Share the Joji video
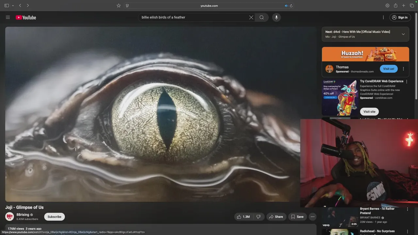This screenshot has width=418, height=235. [276, 217]
